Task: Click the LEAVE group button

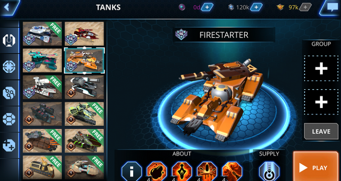Action: click(x=321, y=131)
